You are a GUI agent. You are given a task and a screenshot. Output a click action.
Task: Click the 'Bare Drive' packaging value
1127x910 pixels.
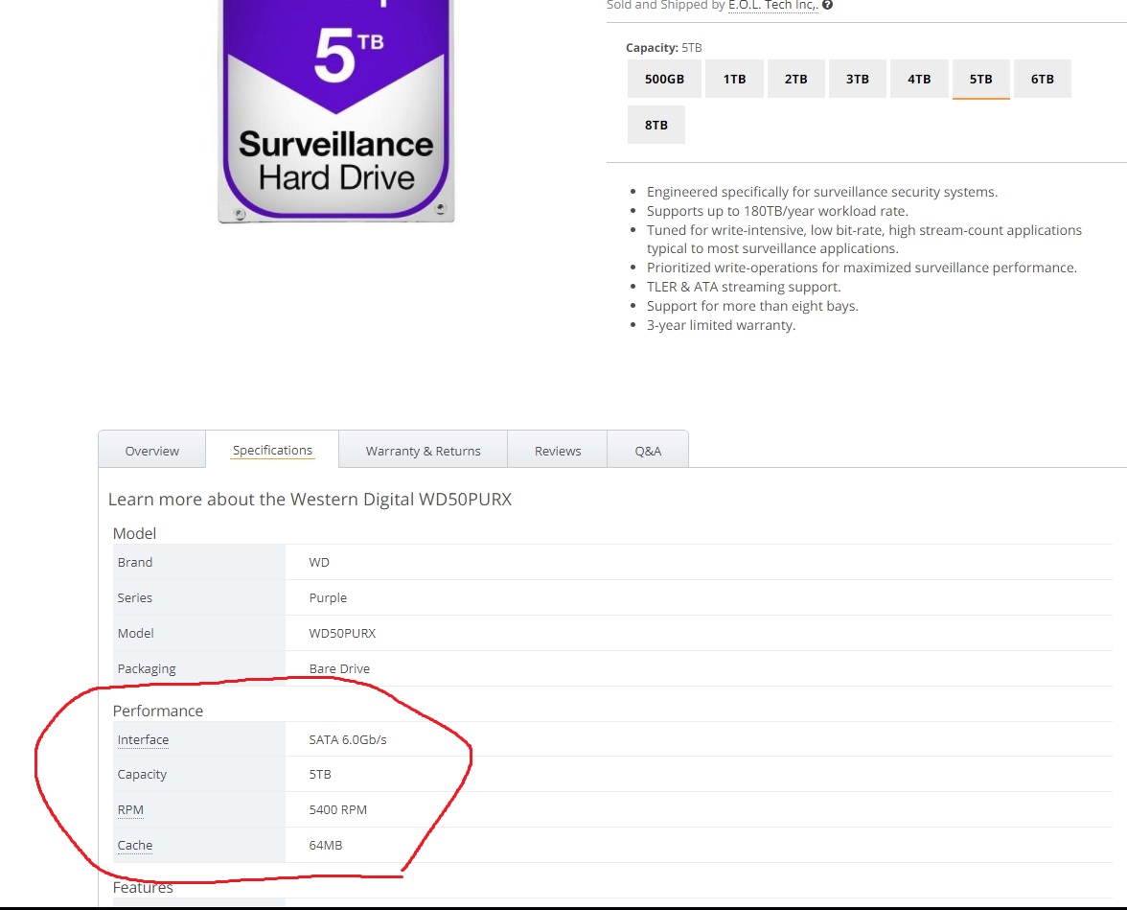339,669
